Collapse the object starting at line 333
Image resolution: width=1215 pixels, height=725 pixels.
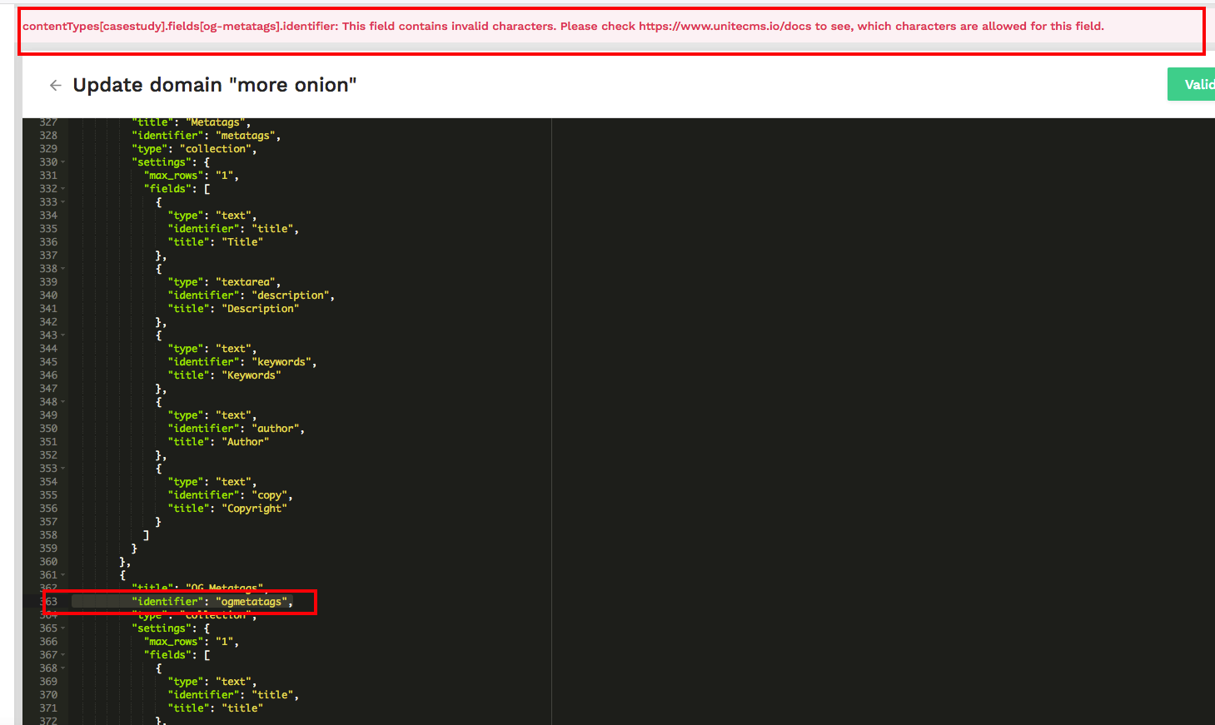[x=63, y=202]
